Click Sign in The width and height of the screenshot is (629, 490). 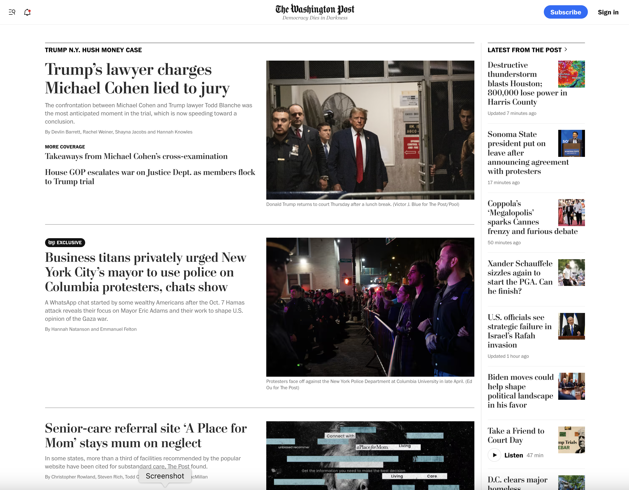(x=608, y=12)
